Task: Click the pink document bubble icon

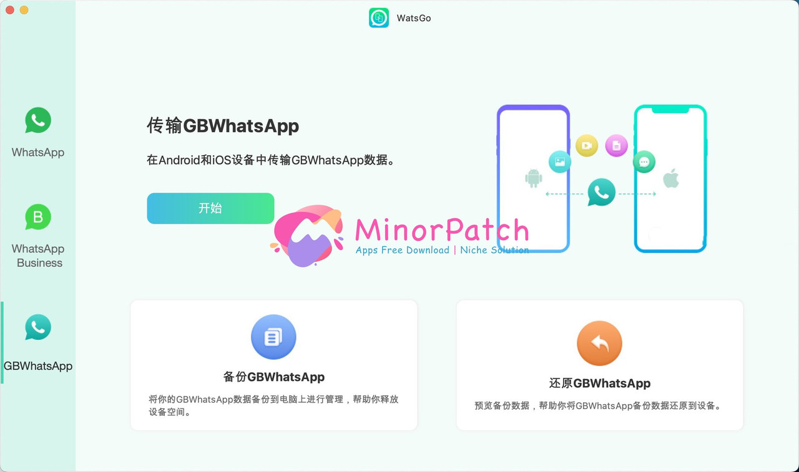Action: (x=616, y=145)
